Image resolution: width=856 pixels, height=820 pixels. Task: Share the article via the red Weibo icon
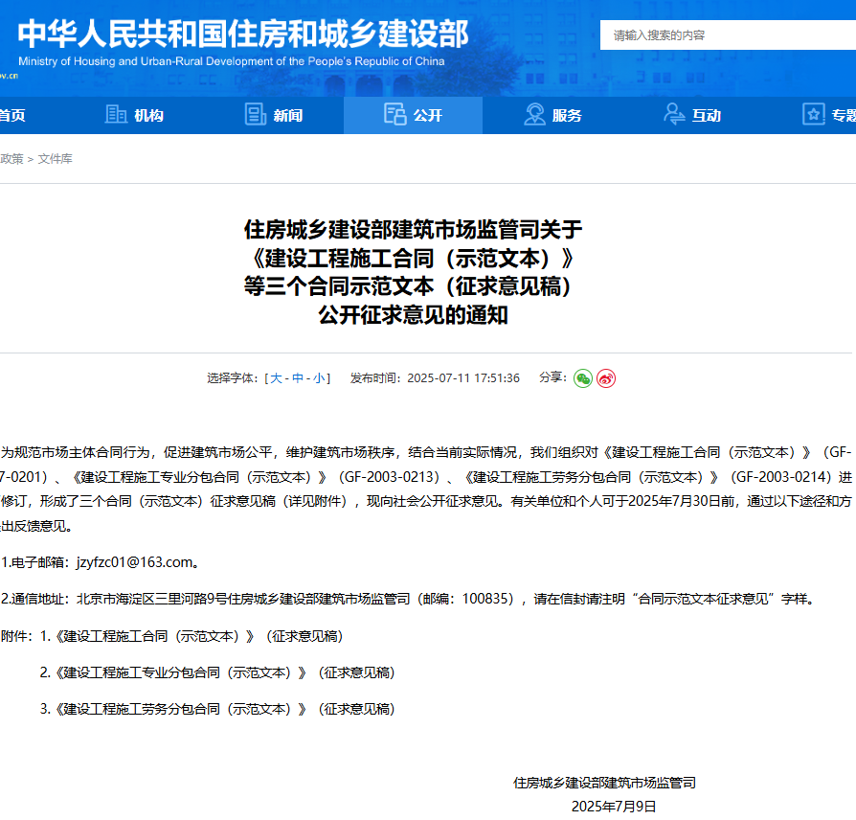605,378
